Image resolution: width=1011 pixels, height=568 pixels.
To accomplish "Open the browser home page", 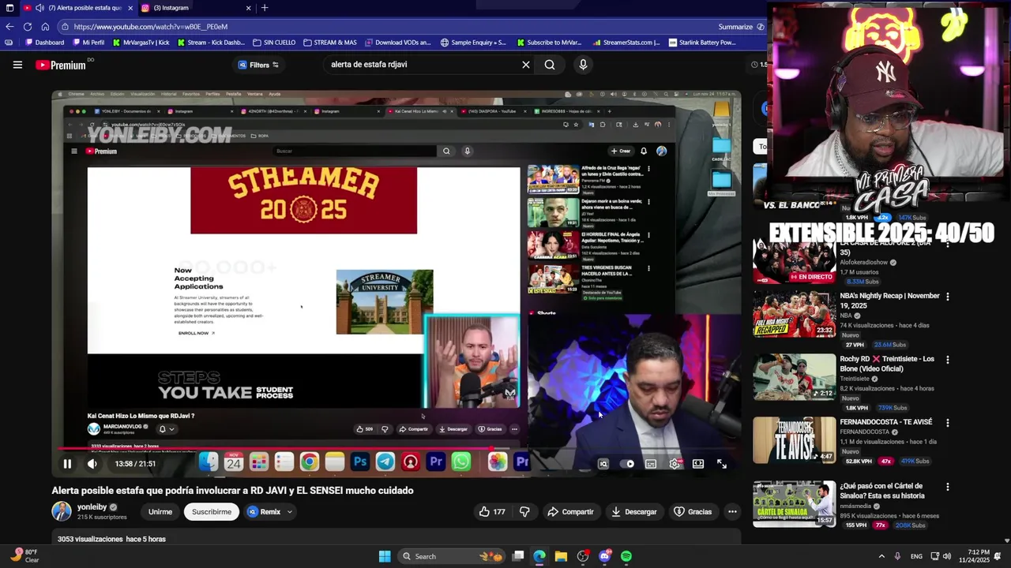I will [45, 26].
